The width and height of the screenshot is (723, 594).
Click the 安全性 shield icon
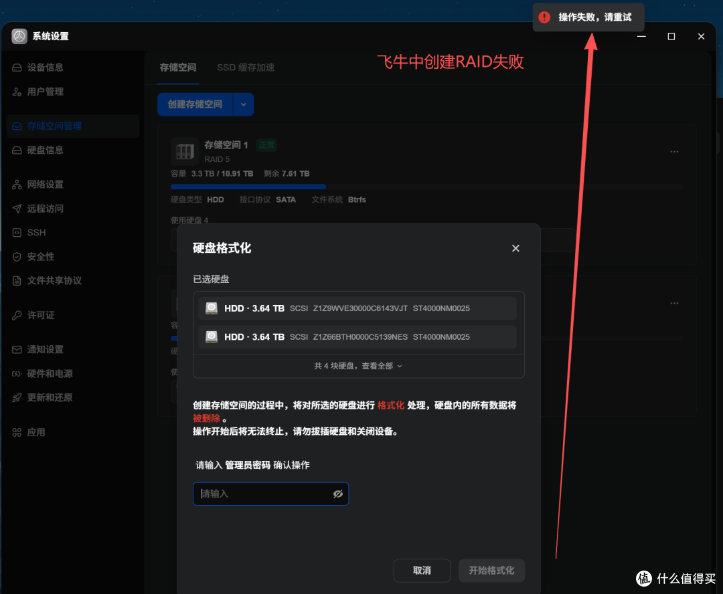17,257
